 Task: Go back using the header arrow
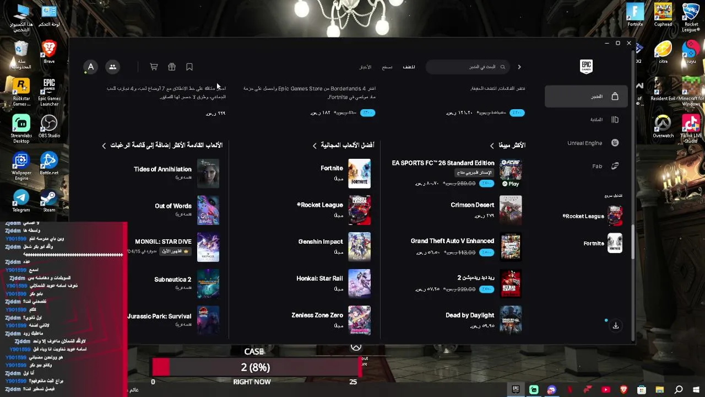(x=519, y=67)
